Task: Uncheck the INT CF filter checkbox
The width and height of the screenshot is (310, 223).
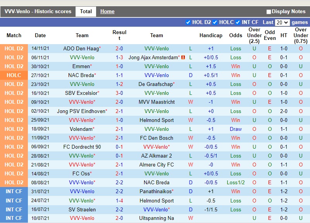Action: click(x=238, y=22)
